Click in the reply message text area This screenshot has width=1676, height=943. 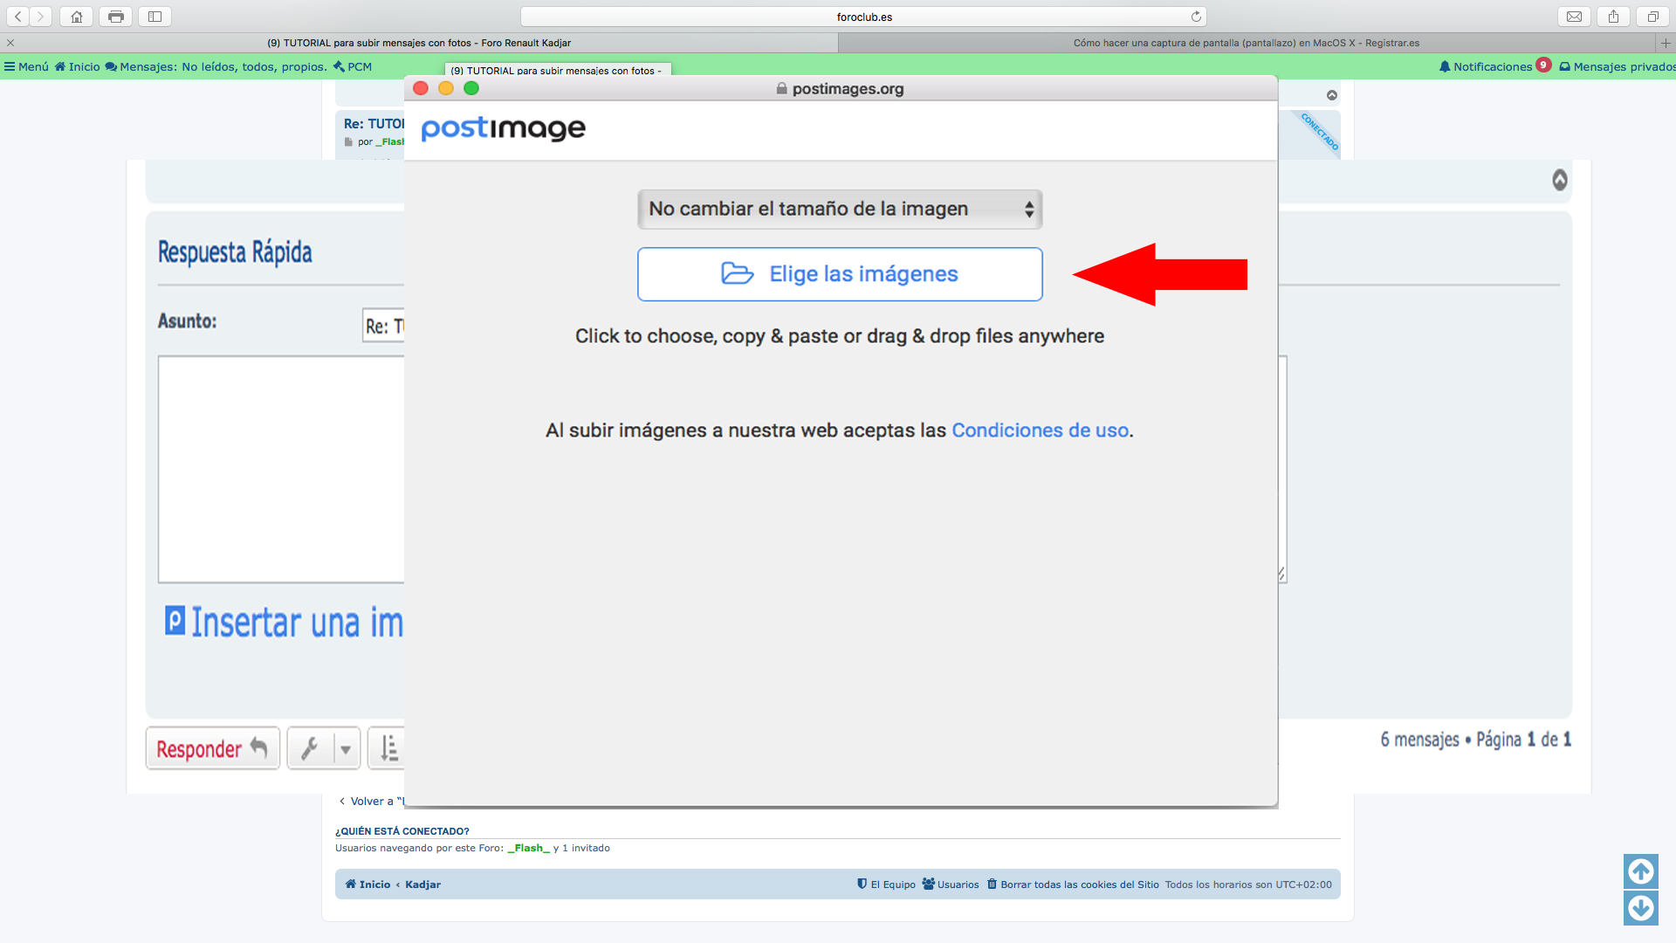click(279, 469)
